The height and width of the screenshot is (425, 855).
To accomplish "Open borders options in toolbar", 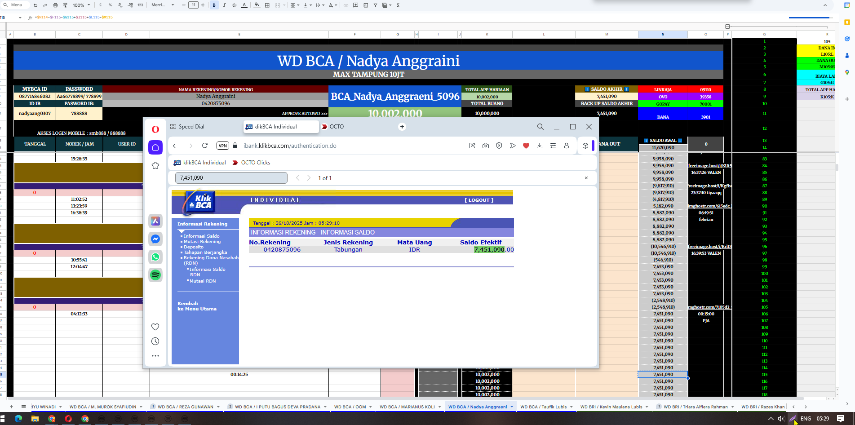I will (267, 5).
